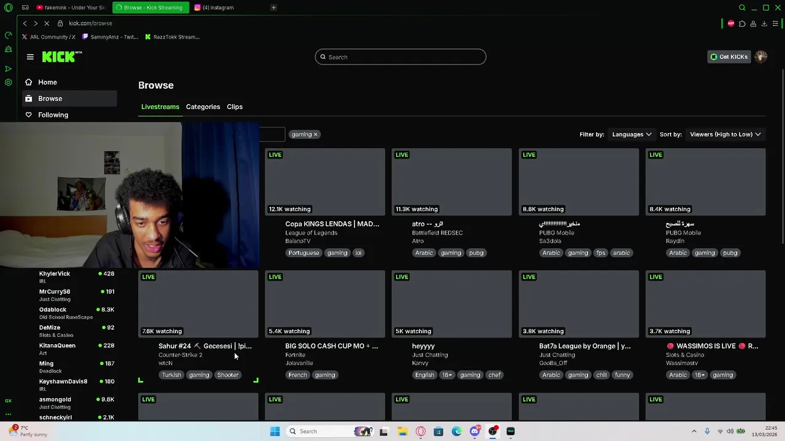
Task: Open Discord from taskbar
Action: [x=475, y=431]
